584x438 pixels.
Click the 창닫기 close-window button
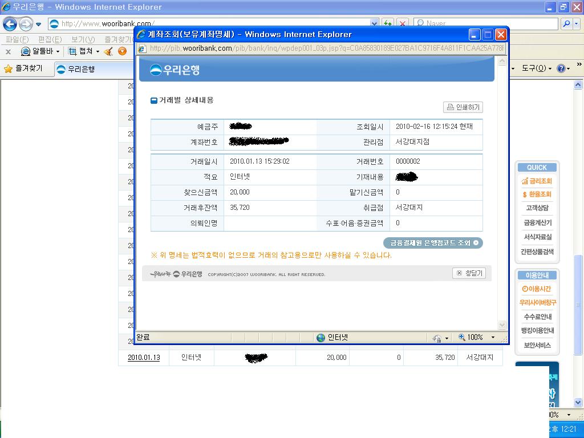(x=470, y=273)
